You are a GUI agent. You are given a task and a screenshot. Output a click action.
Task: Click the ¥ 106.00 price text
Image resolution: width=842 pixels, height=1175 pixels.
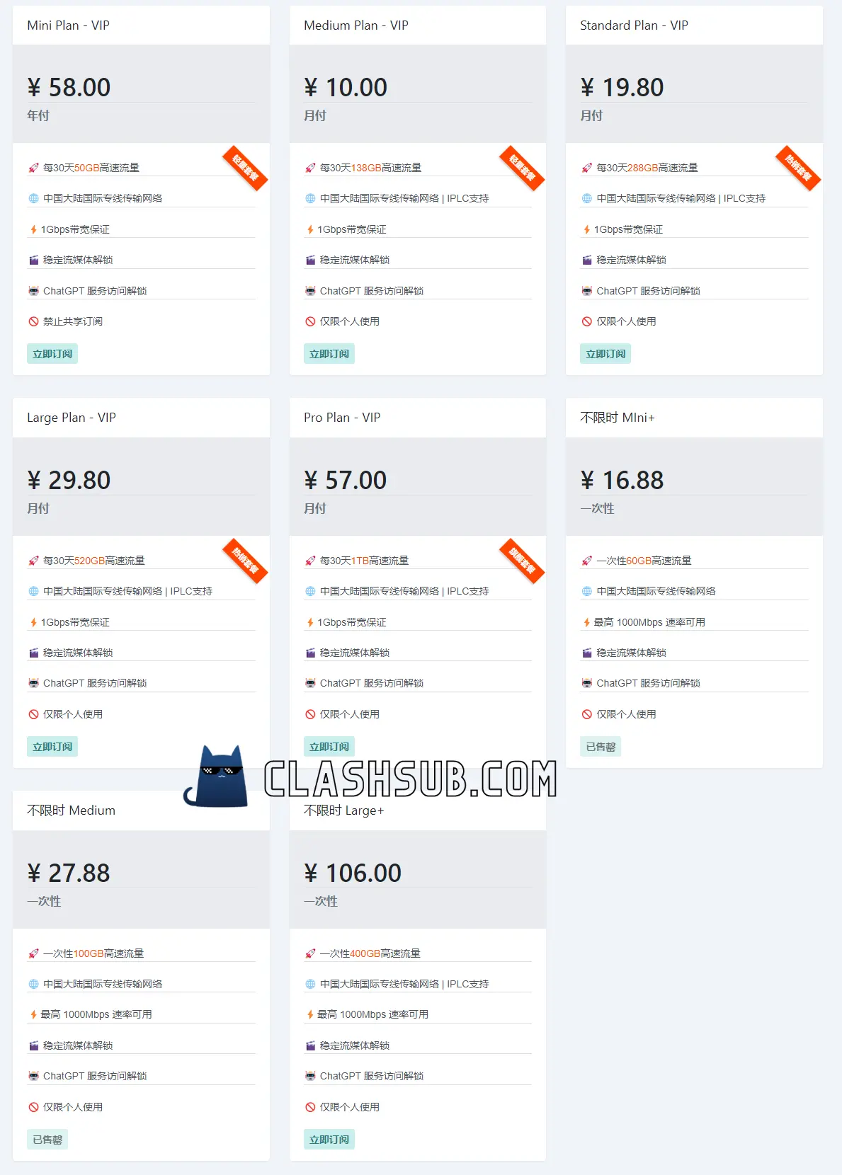[353, 873]
